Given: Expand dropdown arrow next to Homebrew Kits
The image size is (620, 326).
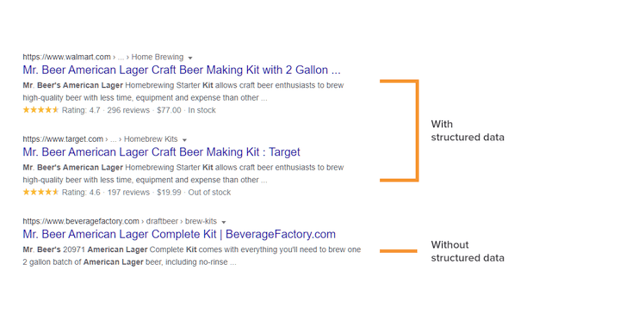Looking at the screenshot, I should (184, 140).
